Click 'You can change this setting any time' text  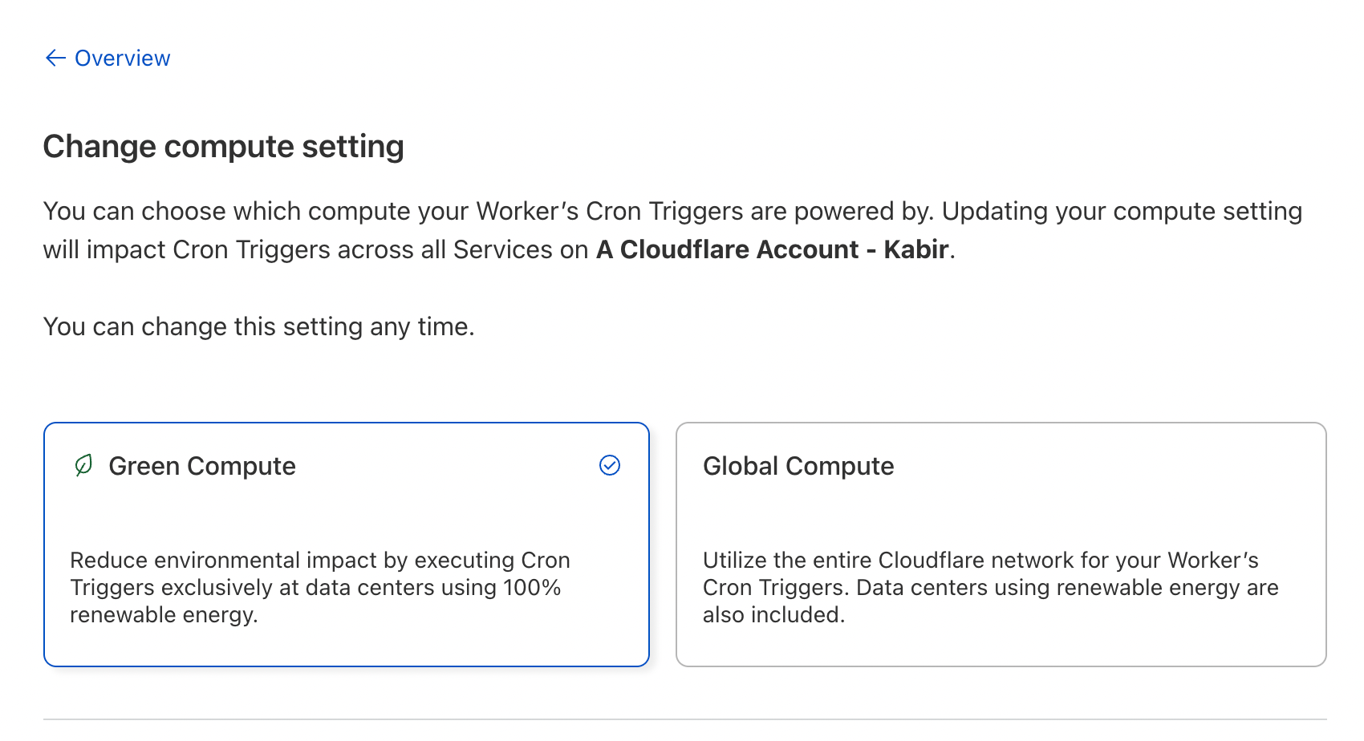[258, 326]
